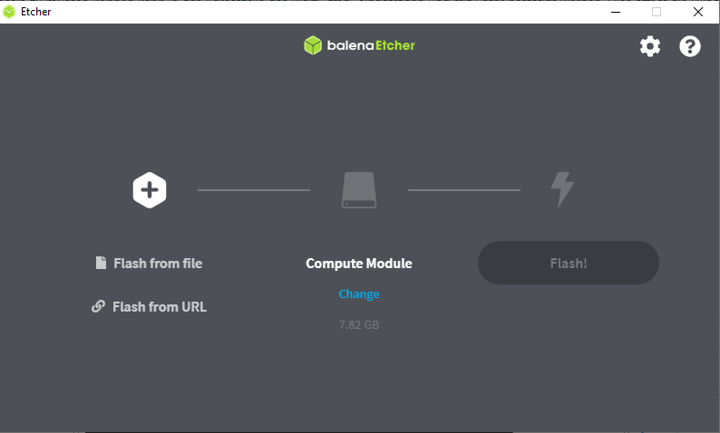Screen dimensions: 720x433
Task: Click the Etcher icon in the title bar
Action: tap(9, 12)
